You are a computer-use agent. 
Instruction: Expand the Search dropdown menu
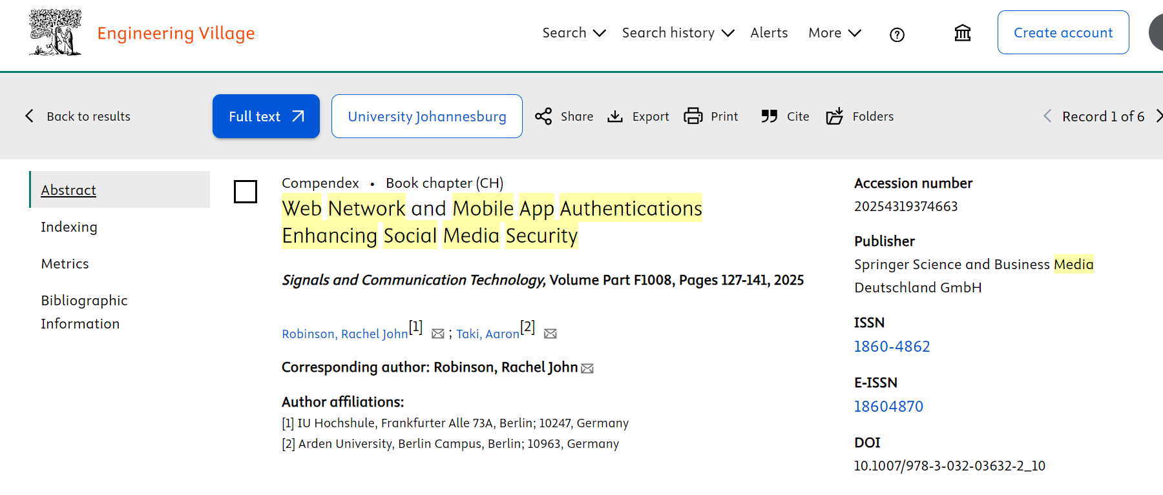[x=574, y=33]
